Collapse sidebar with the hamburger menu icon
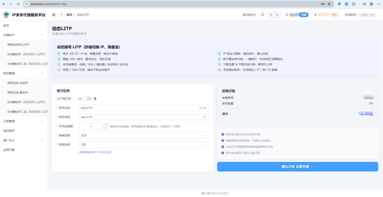This screenshot has height=197, width=383. click(54, 15)
